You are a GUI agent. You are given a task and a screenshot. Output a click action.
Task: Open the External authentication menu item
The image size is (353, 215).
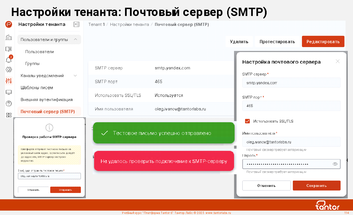(x=46, y=100)
